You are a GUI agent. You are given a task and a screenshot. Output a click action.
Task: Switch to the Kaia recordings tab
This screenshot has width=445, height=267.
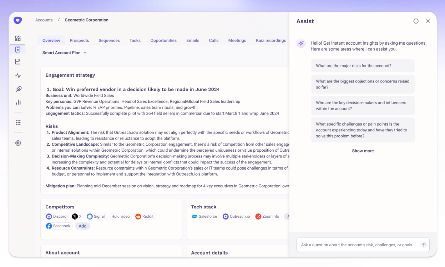(271, 40)
